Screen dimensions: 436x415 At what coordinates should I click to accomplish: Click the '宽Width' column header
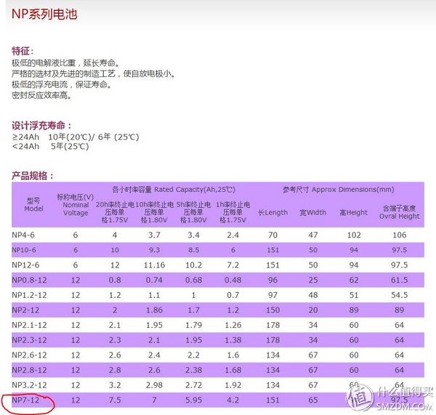pyautogui.click(x=312, y=212)
